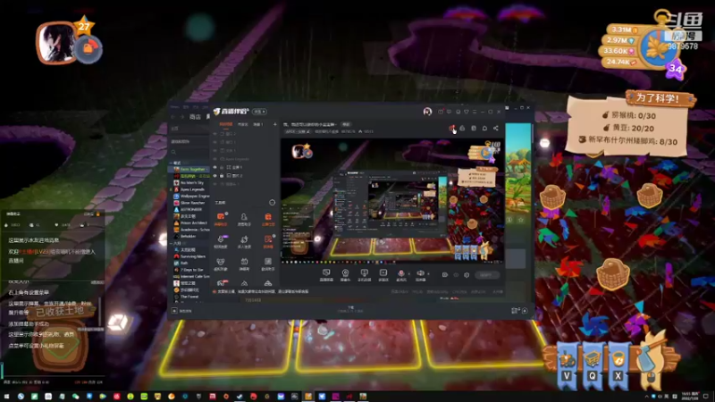Select Beholder in Steam library list
This screenshot has height=402, width=715.
point(187,236)
